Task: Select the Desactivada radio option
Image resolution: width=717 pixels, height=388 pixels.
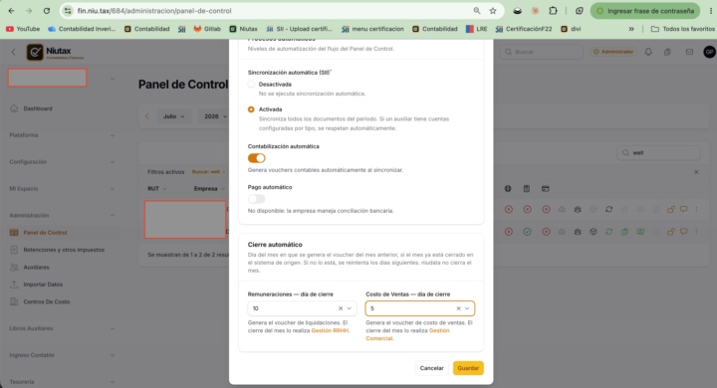Action: [251, 85]
